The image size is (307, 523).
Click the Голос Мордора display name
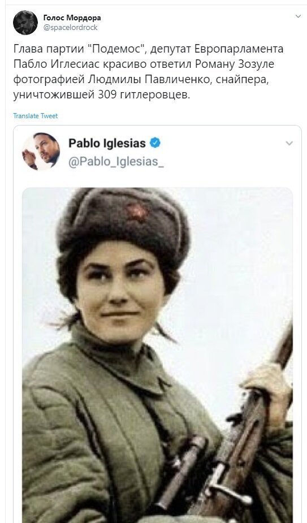(x=72, y=18)
